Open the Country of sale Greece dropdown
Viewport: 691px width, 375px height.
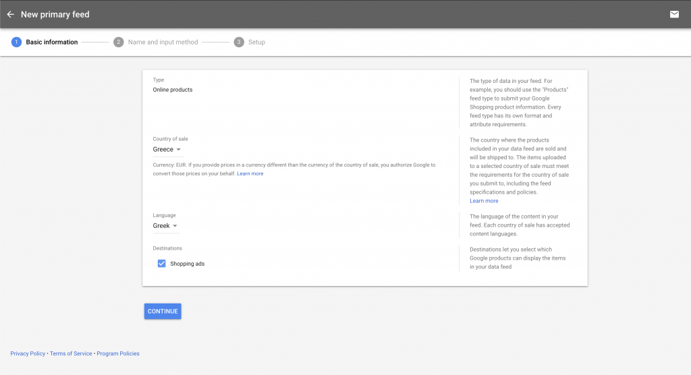[167, 149]
